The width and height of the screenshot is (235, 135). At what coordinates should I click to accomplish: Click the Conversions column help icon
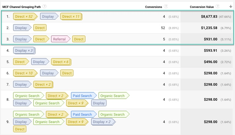(x=166, y=6)
